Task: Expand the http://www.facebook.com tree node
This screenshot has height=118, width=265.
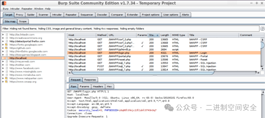Action: pos(3,68)
